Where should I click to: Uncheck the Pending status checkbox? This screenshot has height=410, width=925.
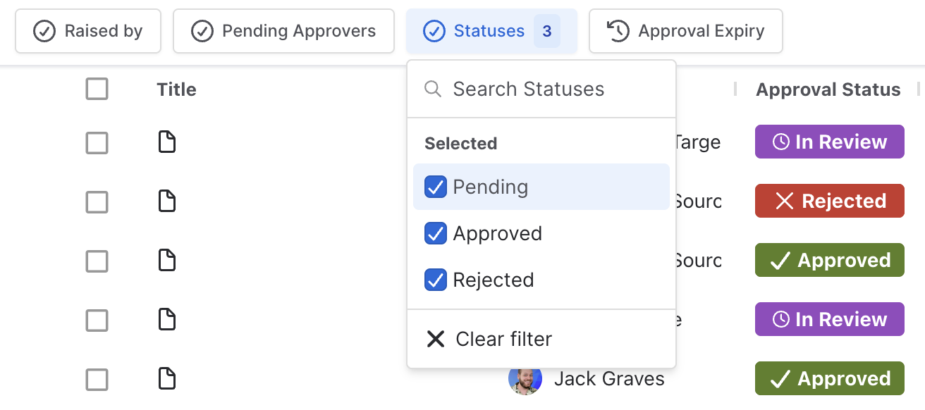(x=436, y=187)
